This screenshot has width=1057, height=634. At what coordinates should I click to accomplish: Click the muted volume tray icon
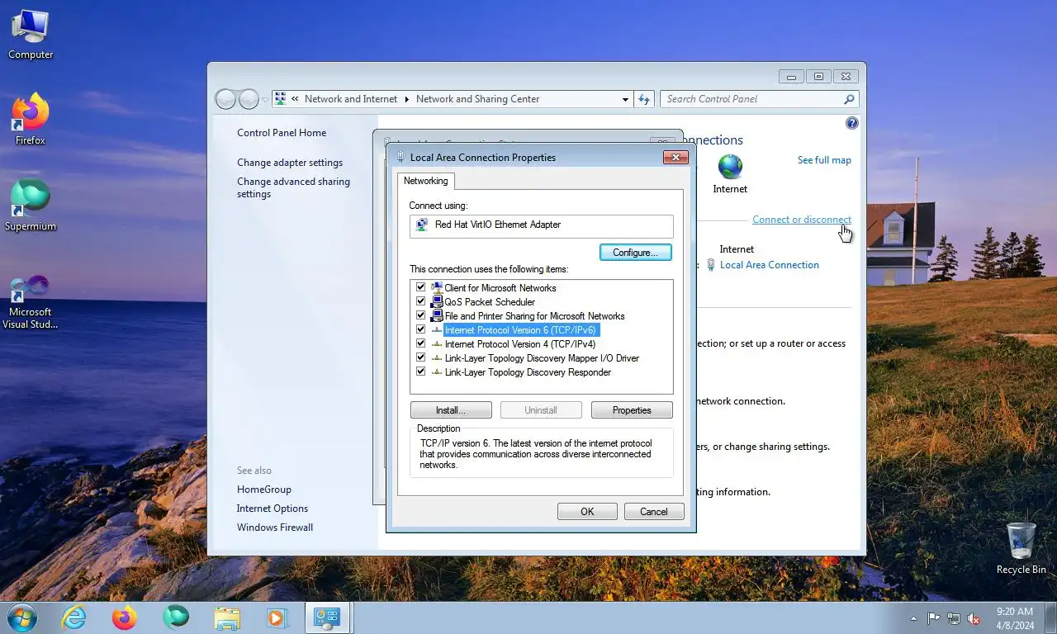click(974, 617)
